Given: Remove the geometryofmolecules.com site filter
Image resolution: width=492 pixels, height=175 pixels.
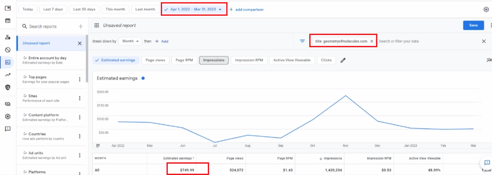Looking at the screenshot, I should (372, 41).
